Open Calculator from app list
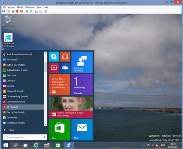 pyautogui.click(x=23, y=76)
